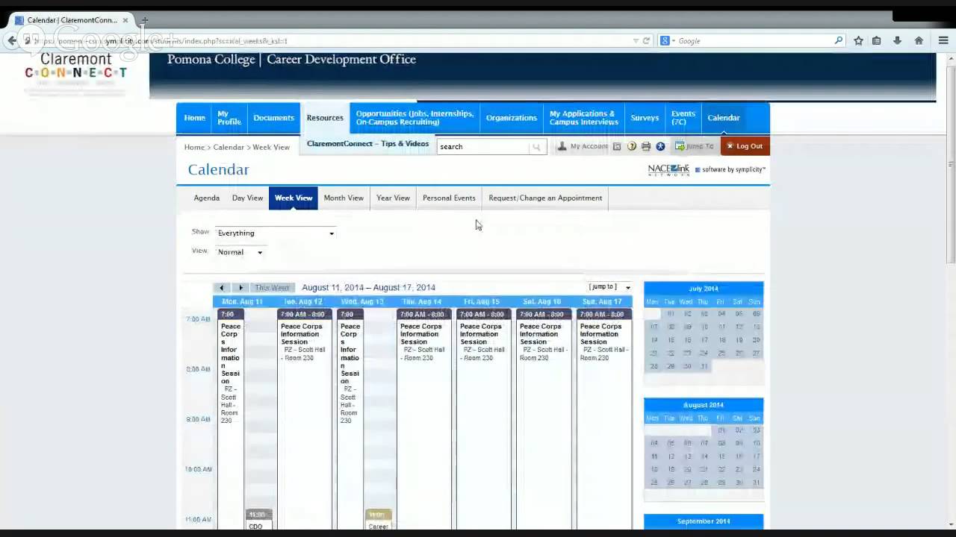The image size is (956, 537).
Task: Click Calendar in the breadcrumb
Action: (x=229, y=148)
